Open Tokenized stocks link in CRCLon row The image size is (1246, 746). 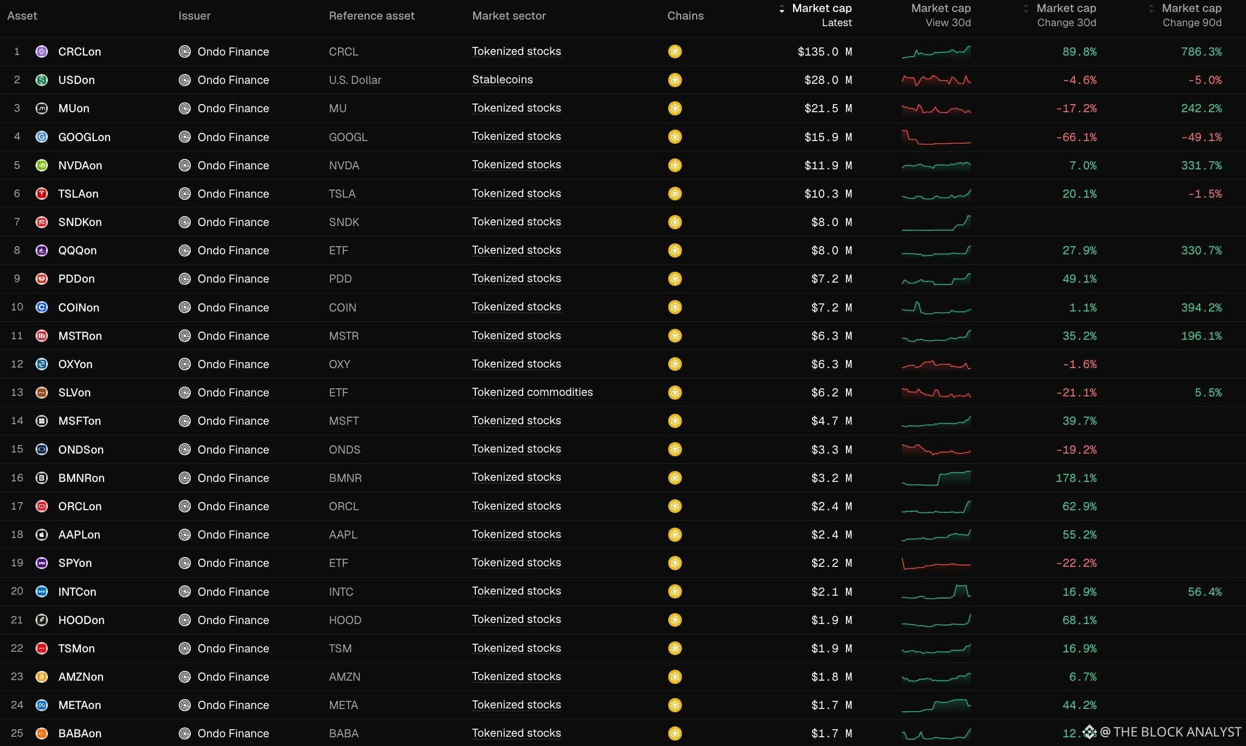tap(516, 51)
